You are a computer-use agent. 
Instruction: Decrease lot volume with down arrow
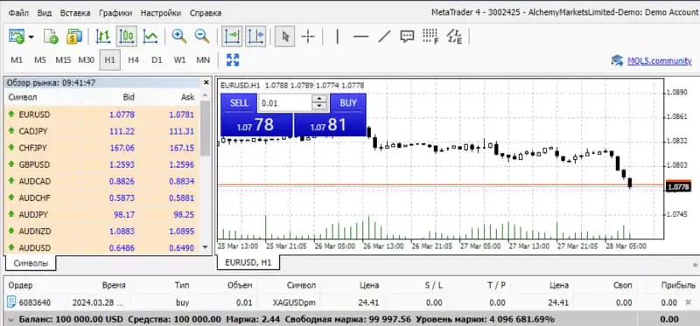[318, 107]
